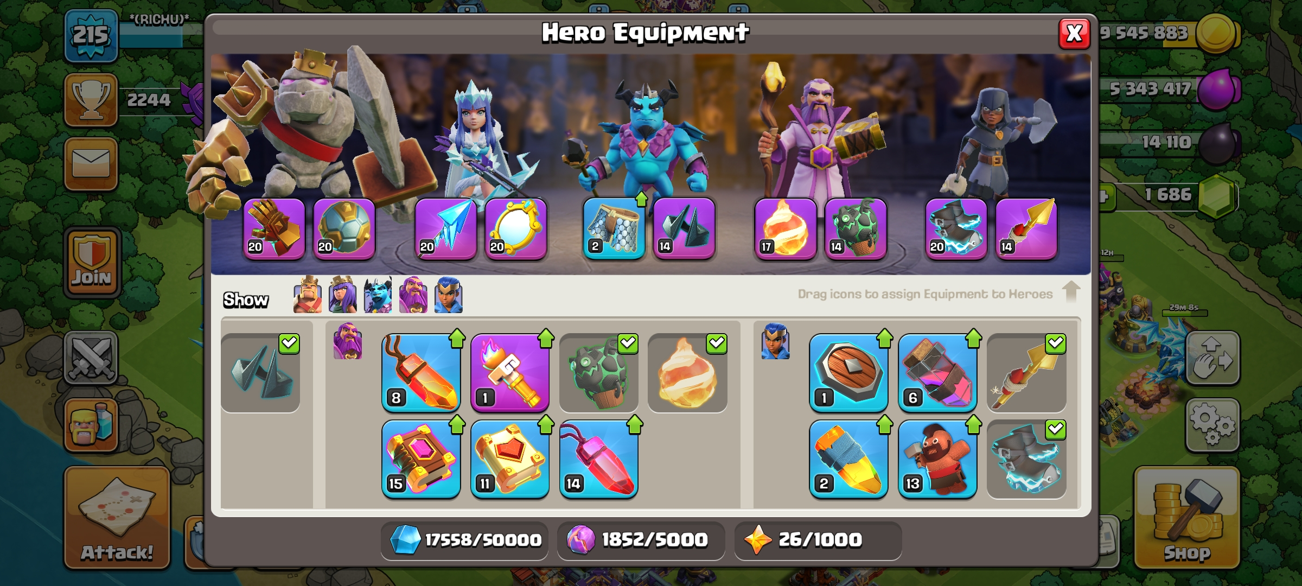Filter equipment by Barbarian King portrait
Screen dimensions: 1302x586
pyautogui.click(x=308, y=295)
